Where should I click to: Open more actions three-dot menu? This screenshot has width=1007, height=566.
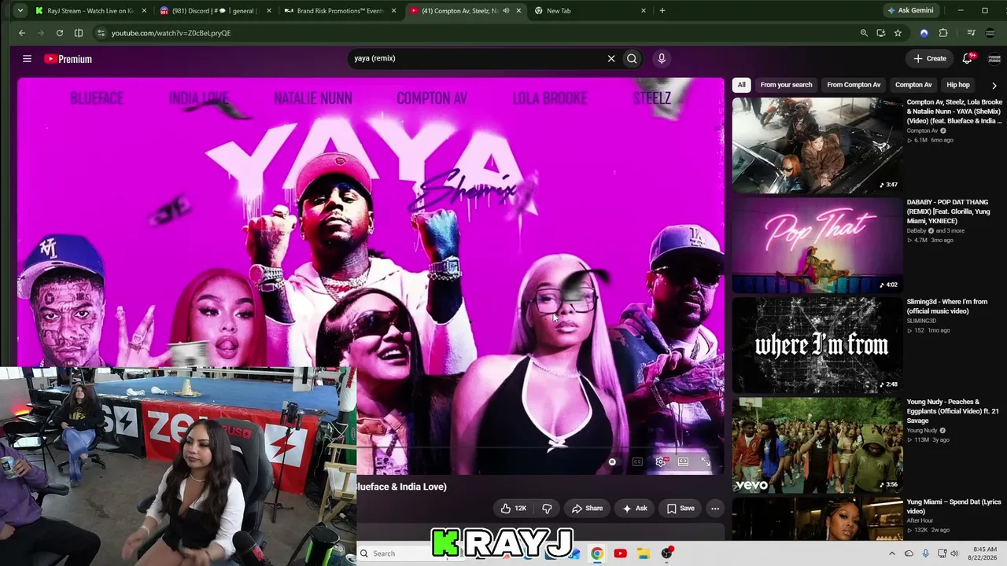click(x=715, y=509)
